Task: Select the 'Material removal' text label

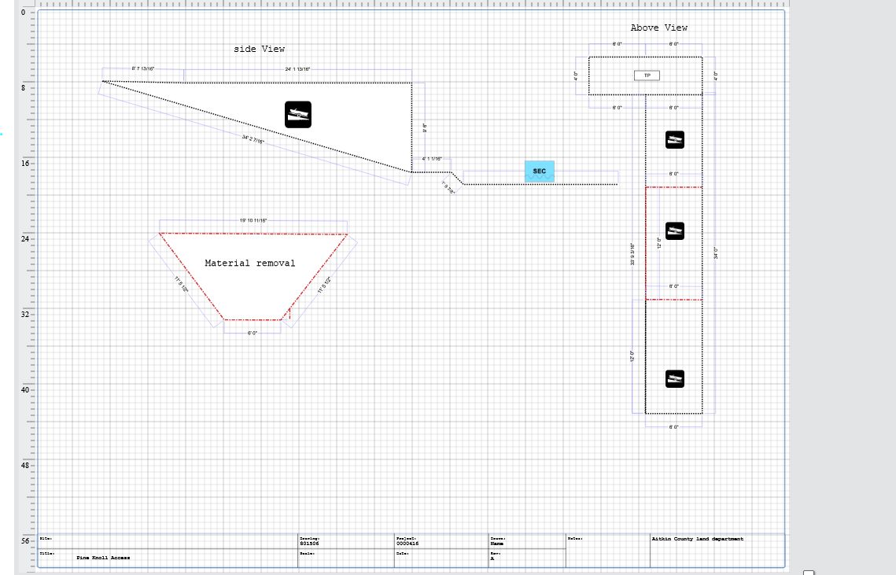Action: [250, 264]
